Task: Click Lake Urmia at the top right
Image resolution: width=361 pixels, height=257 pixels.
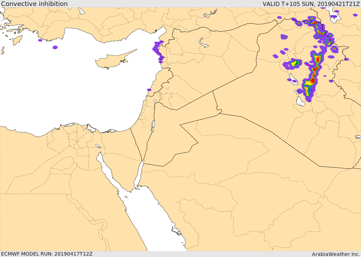Action: pos(334,13)
